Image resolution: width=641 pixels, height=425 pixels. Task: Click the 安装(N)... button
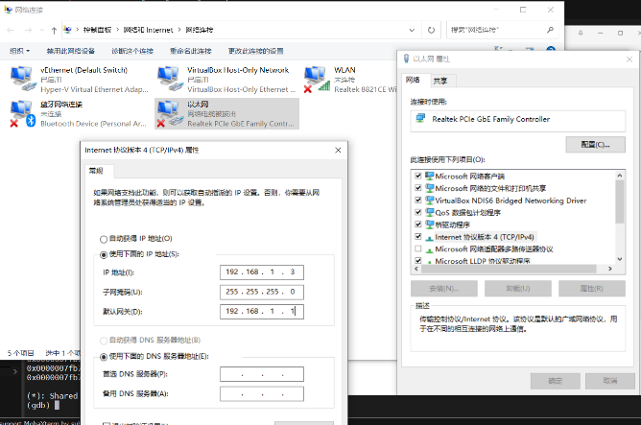point(444,289)
